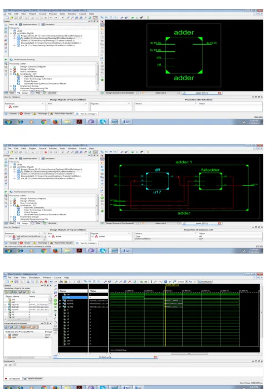Expand Implement Design process in dff schematic window
Screen dimensions: 265x389
[11, 217]
